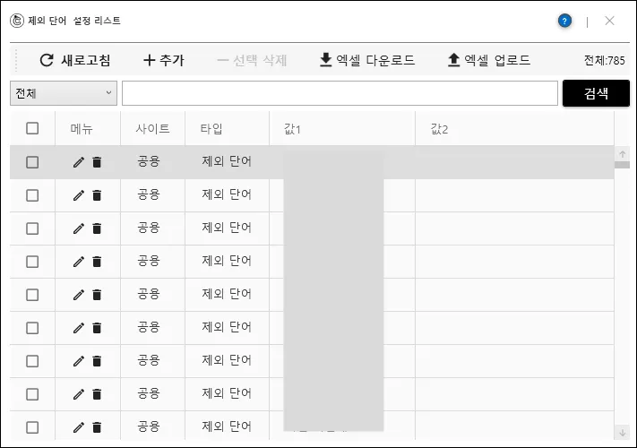Click the 사이트 column header
This screenshot has height=448, width=637.
pos(152,129)
